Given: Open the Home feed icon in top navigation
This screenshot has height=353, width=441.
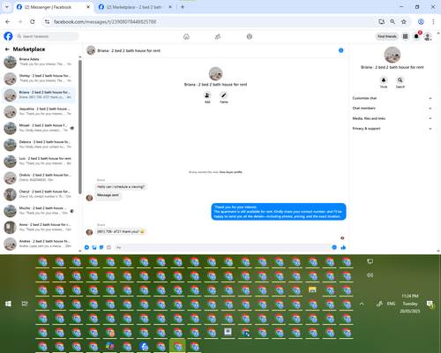Looking at the screenshot, I should [x=186, y=36].
